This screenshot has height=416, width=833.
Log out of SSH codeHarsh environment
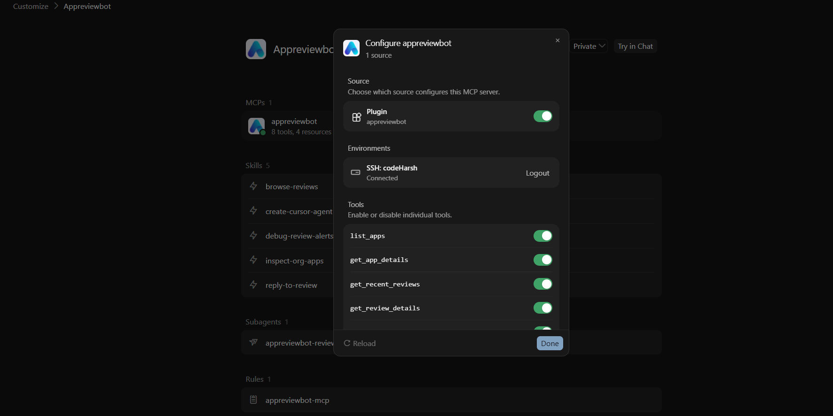click(x=538, y=173)
